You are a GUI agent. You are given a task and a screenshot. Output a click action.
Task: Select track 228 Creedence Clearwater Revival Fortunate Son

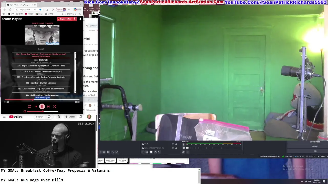click(41, 78)
